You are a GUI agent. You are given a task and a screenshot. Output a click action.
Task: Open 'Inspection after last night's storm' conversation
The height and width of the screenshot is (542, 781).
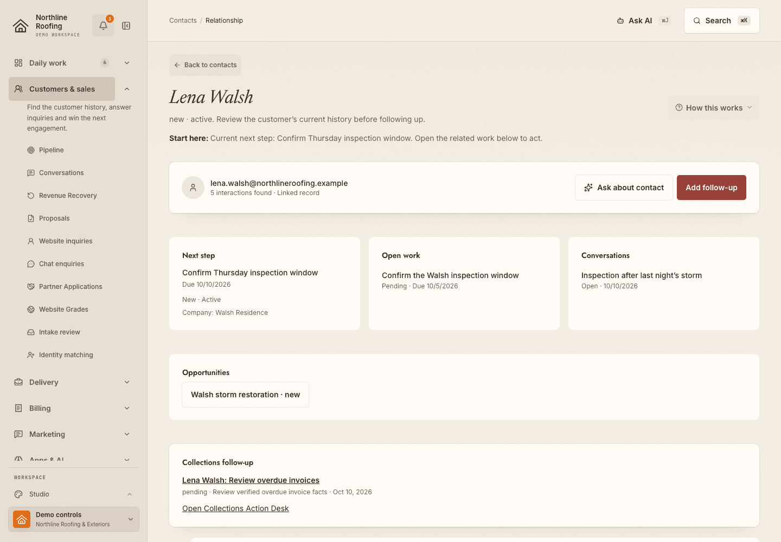642,275
